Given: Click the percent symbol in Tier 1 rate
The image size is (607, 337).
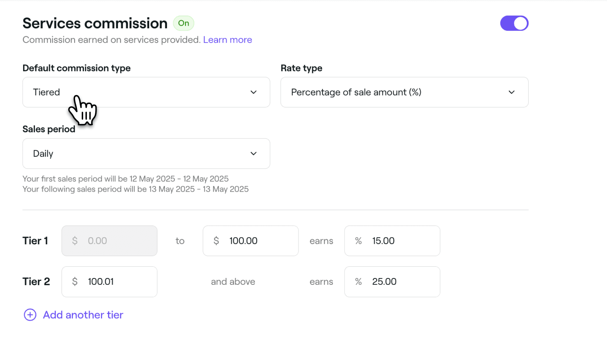Looking at the screenshot, I should (x=358, y=241).
